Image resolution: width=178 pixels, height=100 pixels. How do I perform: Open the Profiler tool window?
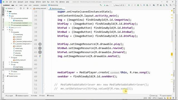point(34,96)
